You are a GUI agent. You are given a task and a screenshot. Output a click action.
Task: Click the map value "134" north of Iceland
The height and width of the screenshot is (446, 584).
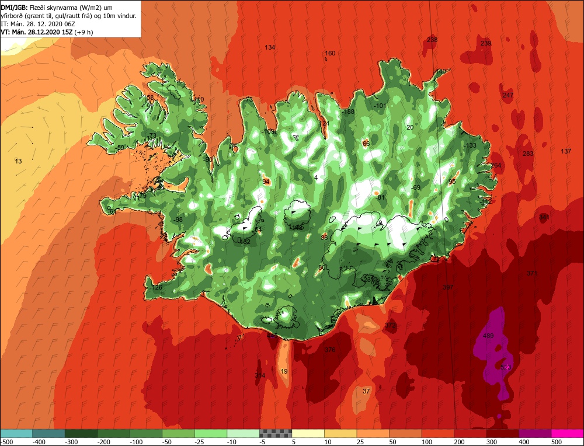point(270,47)
